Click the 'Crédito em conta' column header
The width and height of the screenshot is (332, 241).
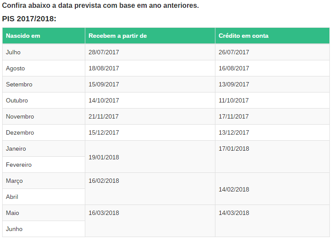coord(244,36)
